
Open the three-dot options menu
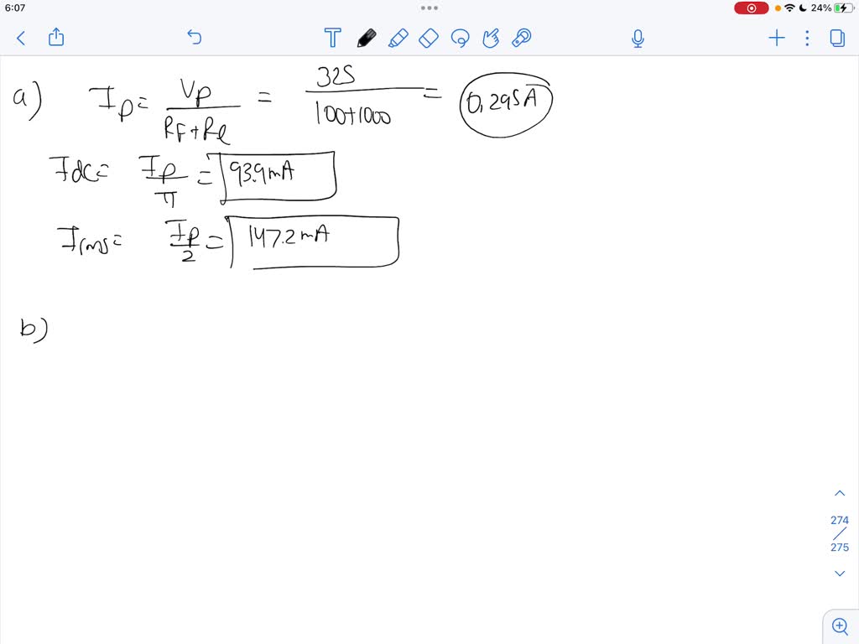[806, 38]
